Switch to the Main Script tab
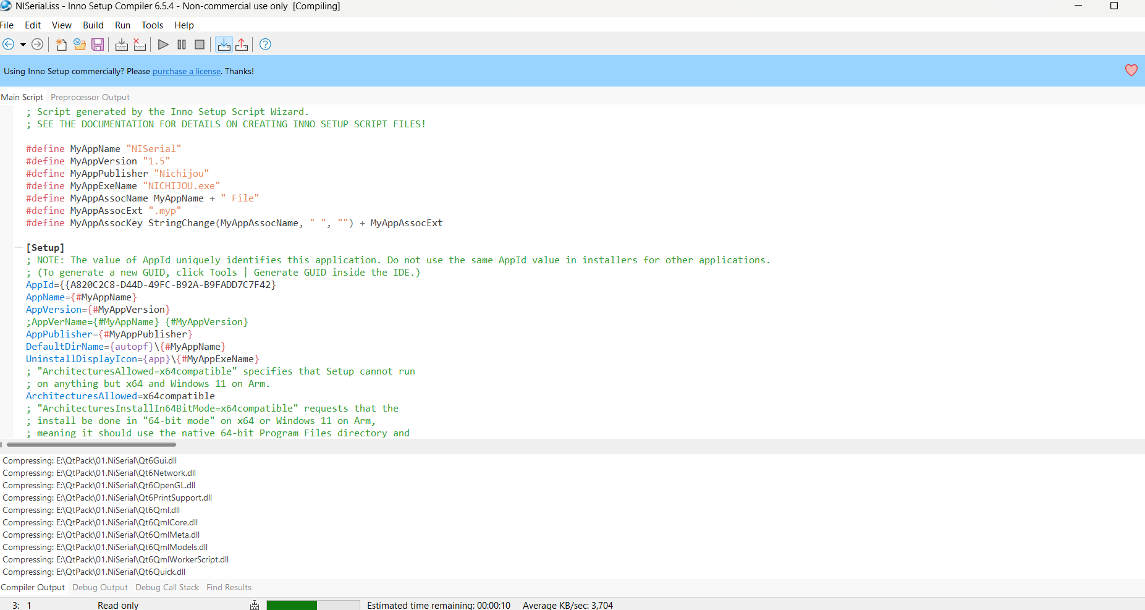Screen dimensions: 1145x610 22,97
